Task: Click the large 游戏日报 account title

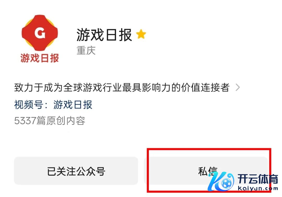Action: coord(104,35)
